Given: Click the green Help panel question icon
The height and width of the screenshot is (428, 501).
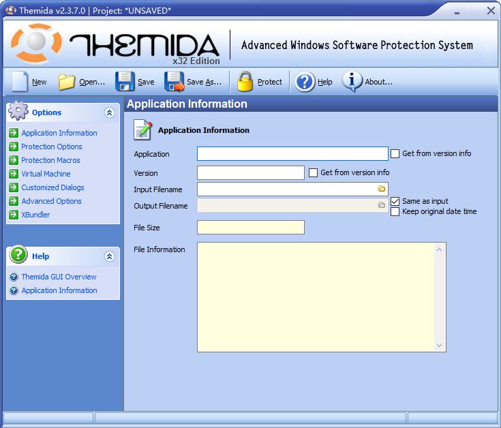Looking at the screenshot, I should tap(18, 255).
